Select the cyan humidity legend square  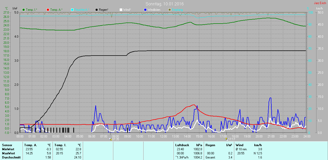pos(72,10)
